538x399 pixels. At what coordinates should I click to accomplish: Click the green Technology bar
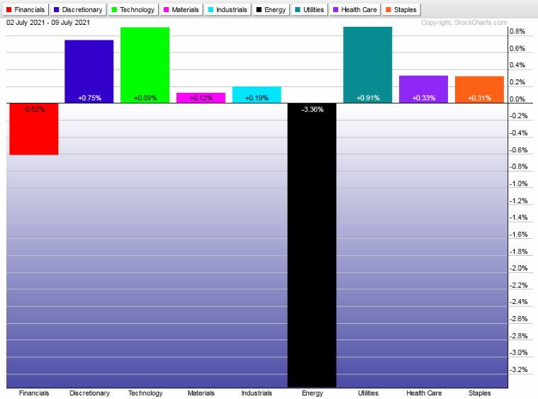(x=145, y=65)
